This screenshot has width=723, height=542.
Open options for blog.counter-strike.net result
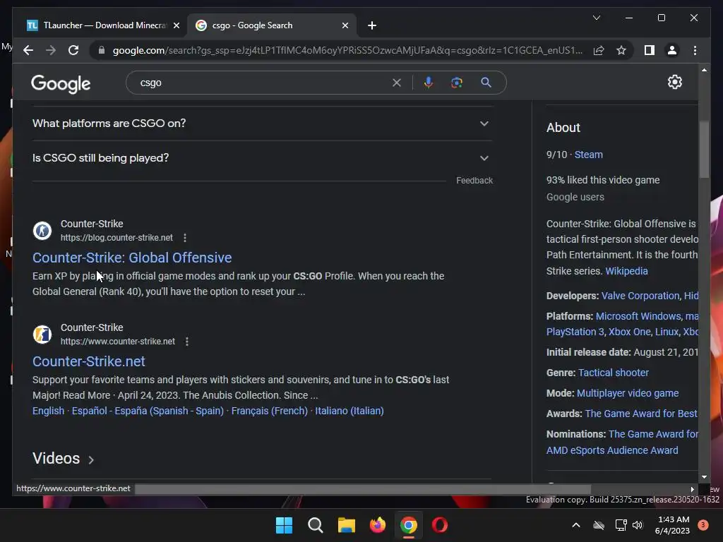tap(185, 238)
